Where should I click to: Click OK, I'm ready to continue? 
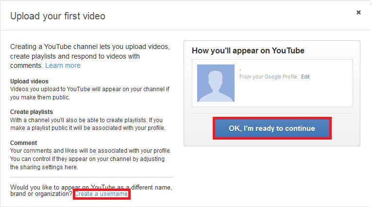272,128
